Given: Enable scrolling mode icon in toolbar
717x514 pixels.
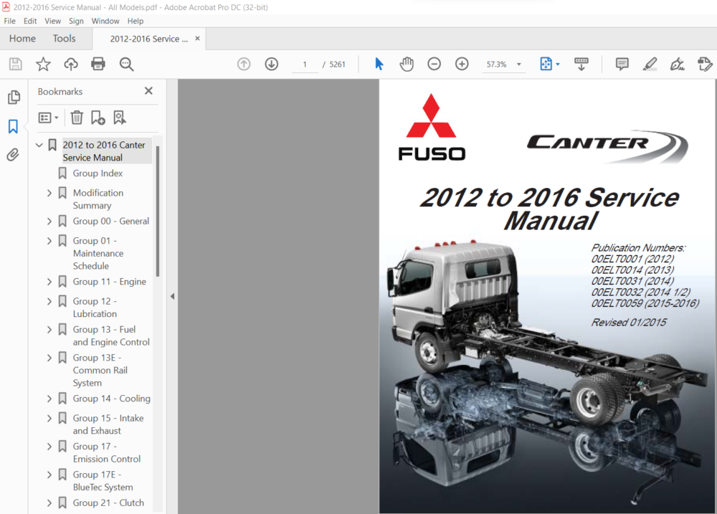Looking at the screenshot, I should [581, 64].
